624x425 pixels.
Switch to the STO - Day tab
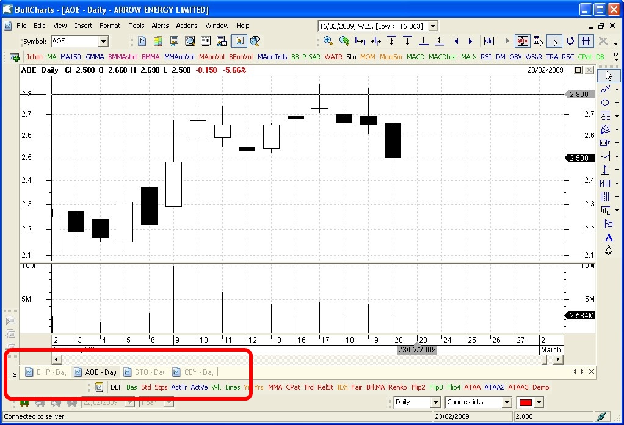[145, 372]
